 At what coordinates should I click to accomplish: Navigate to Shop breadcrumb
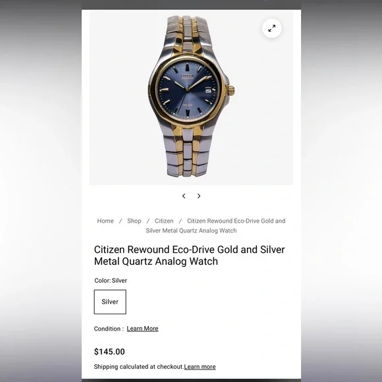[134, 221]
